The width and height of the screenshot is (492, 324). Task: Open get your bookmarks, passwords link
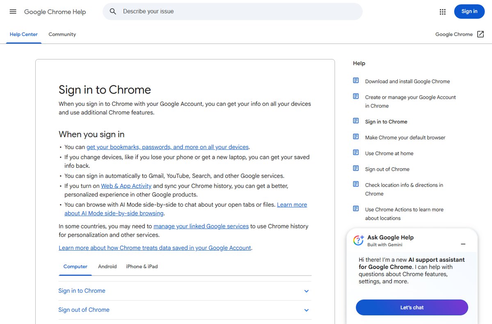[x=168, y=147]
